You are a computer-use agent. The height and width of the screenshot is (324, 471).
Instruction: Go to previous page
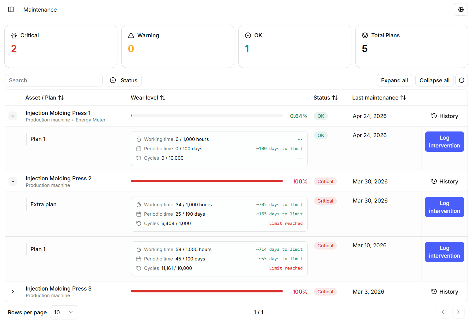click(443, 312)
